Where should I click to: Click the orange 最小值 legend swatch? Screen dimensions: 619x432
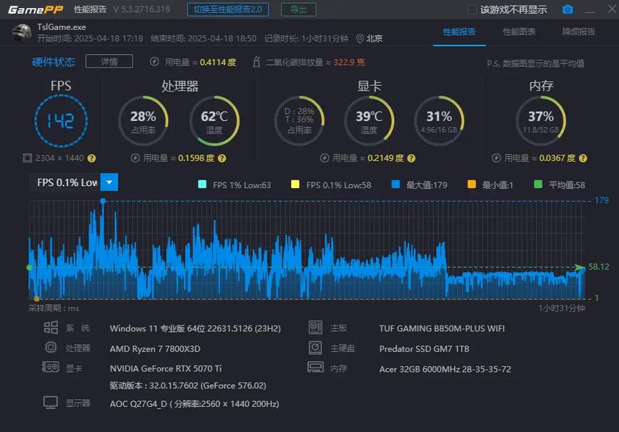[471, 185]
